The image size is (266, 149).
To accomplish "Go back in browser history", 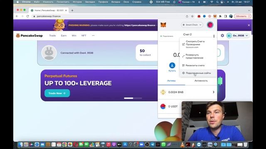I will pos(17,16).
